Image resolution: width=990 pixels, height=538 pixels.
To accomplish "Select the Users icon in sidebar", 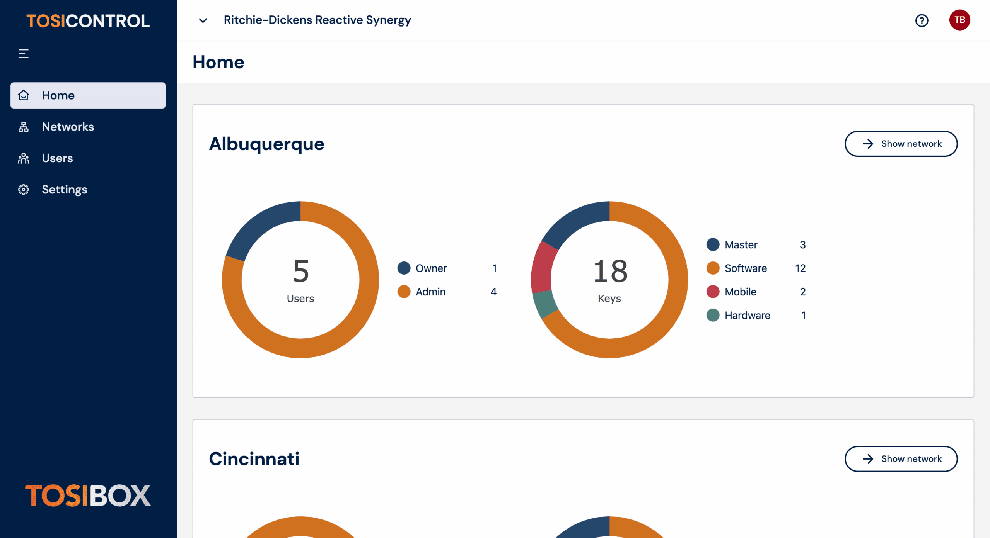I will click(24, 158).
